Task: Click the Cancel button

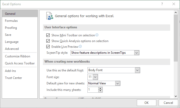Action: [168, 103]
